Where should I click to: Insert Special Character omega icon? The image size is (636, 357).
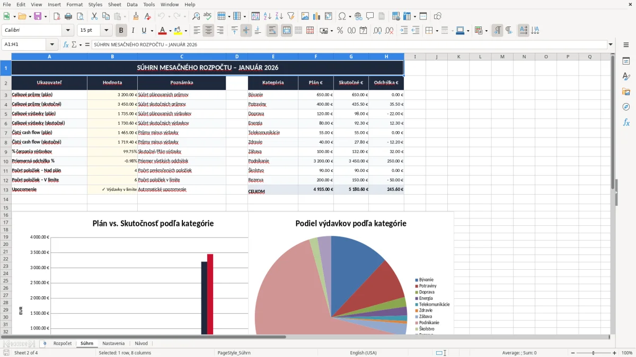click(x=342, y=16)
